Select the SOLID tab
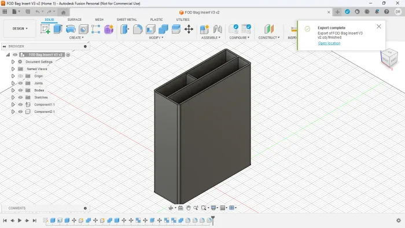Viewport: 405px width, 228px height. tap(49, 20)
